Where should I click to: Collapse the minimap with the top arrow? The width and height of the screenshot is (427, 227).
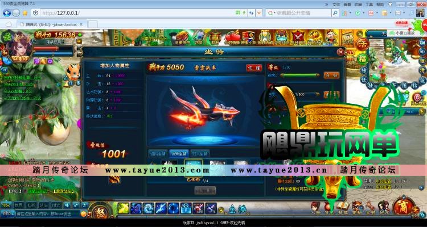pos(361,33)
